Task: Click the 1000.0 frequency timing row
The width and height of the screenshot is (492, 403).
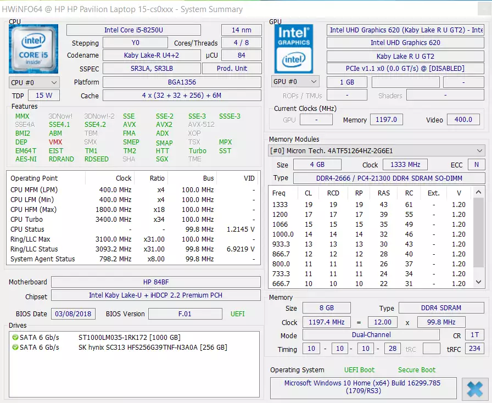Action: point(370,234)
